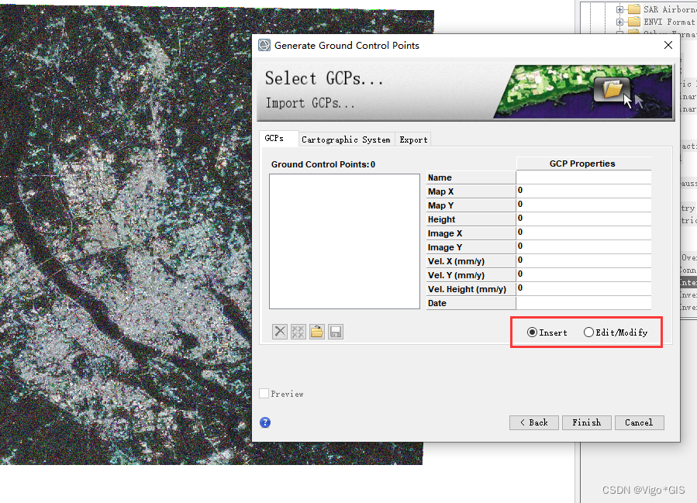
Task: Click the delete selected GCP X icon
Action: pos(280,332)
